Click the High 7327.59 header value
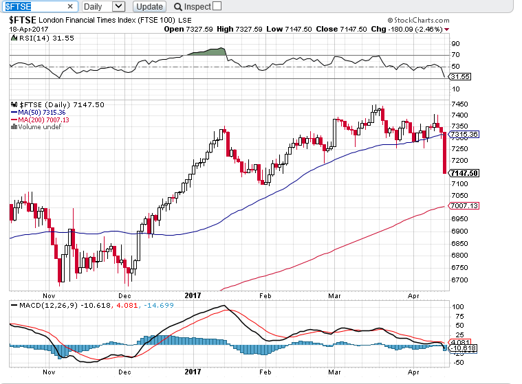This screenshot has width=522, height=384. (x=240, y=30)
